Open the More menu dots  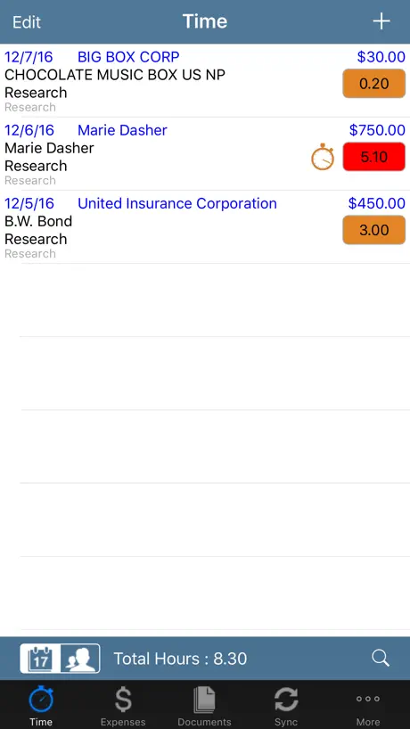368,706
